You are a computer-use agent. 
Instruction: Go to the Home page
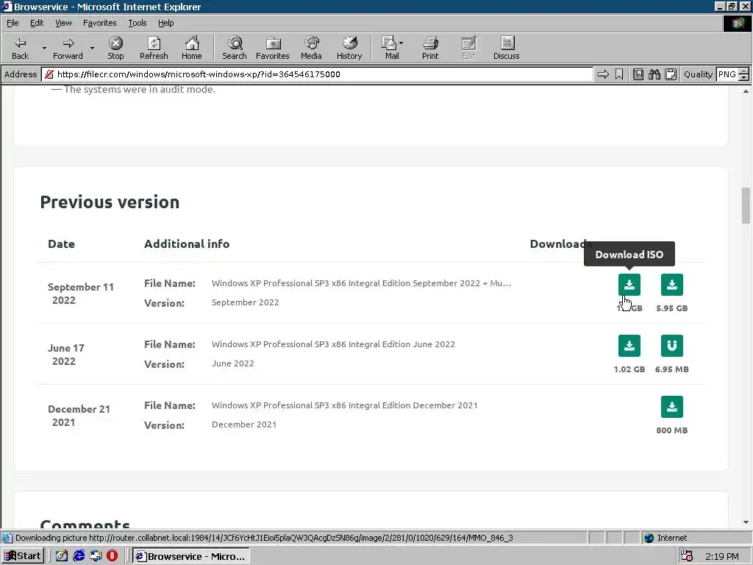(x=192, y=48)
